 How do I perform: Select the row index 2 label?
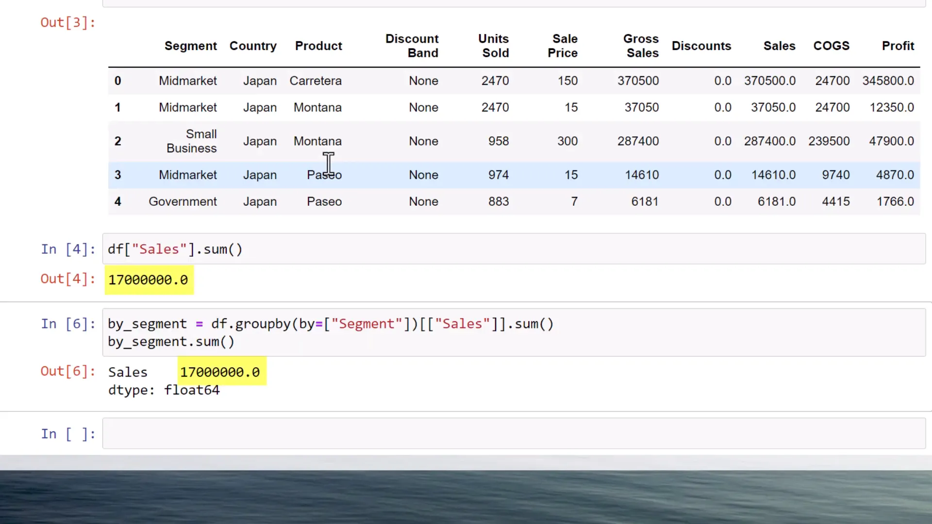click(x=117, y=141)
